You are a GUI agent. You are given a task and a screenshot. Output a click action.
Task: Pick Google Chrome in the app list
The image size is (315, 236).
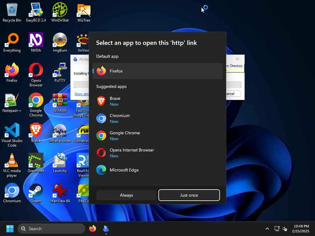(x=158, y=136)
